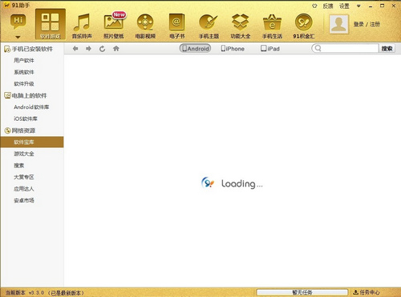The image size is (401, 297).
Task: Go back with the left arrow
Action: [75, 49]
